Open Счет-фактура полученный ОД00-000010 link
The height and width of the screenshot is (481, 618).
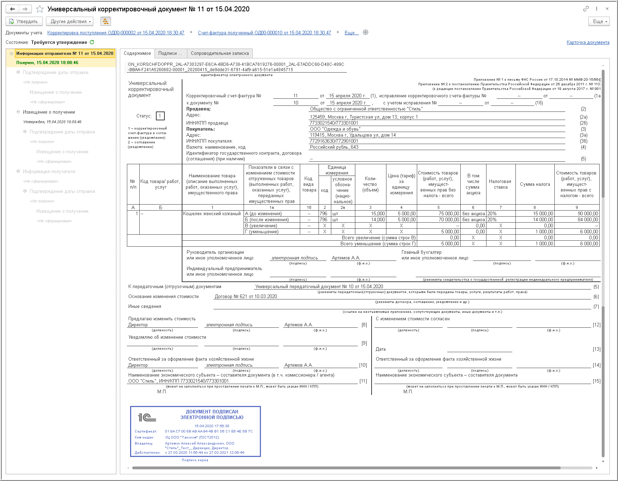[x=264, y=33]
